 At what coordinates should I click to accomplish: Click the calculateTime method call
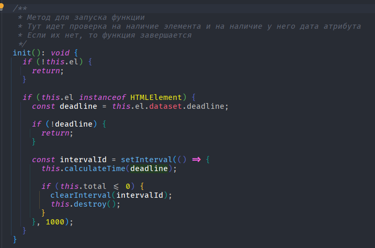[x=94, y=169]
